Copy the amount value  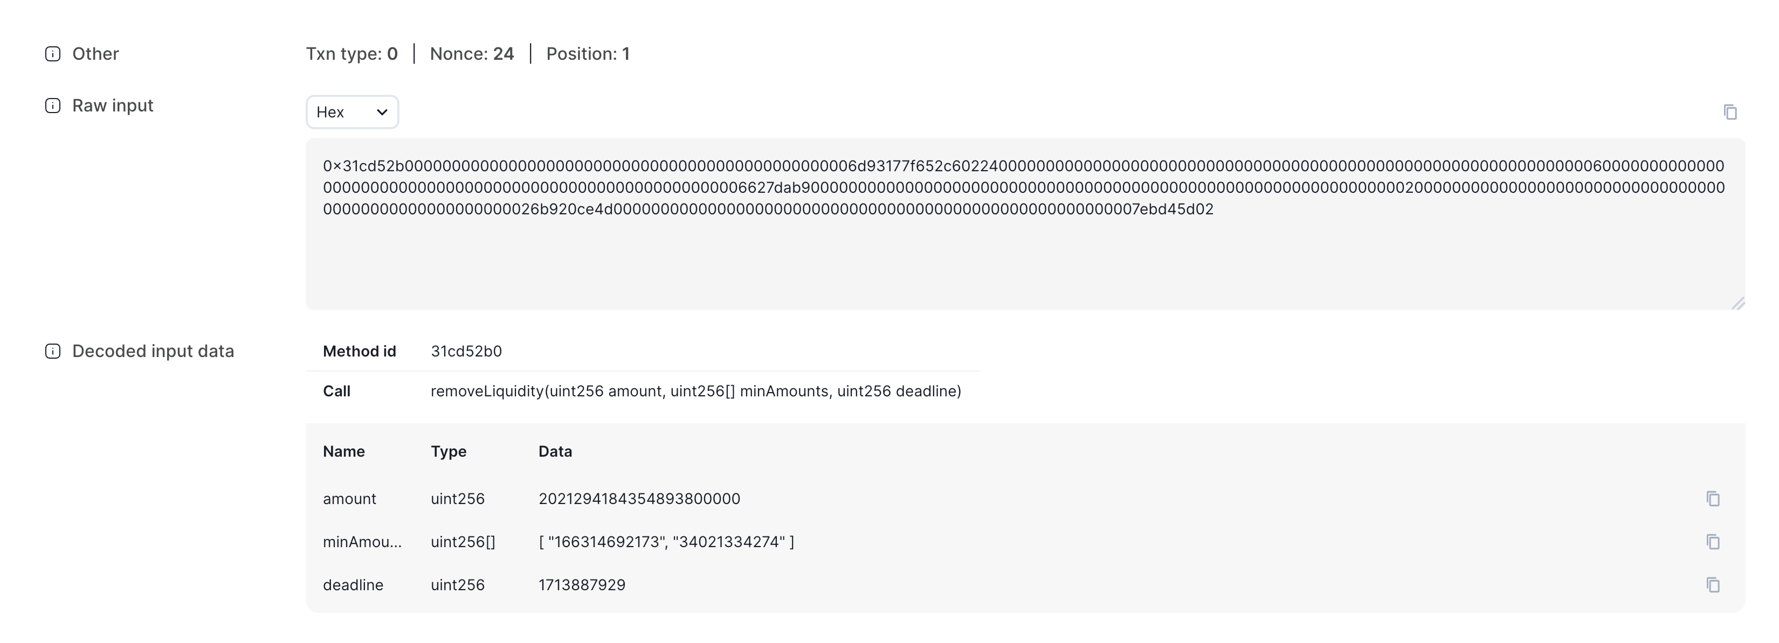(1713, 499)
